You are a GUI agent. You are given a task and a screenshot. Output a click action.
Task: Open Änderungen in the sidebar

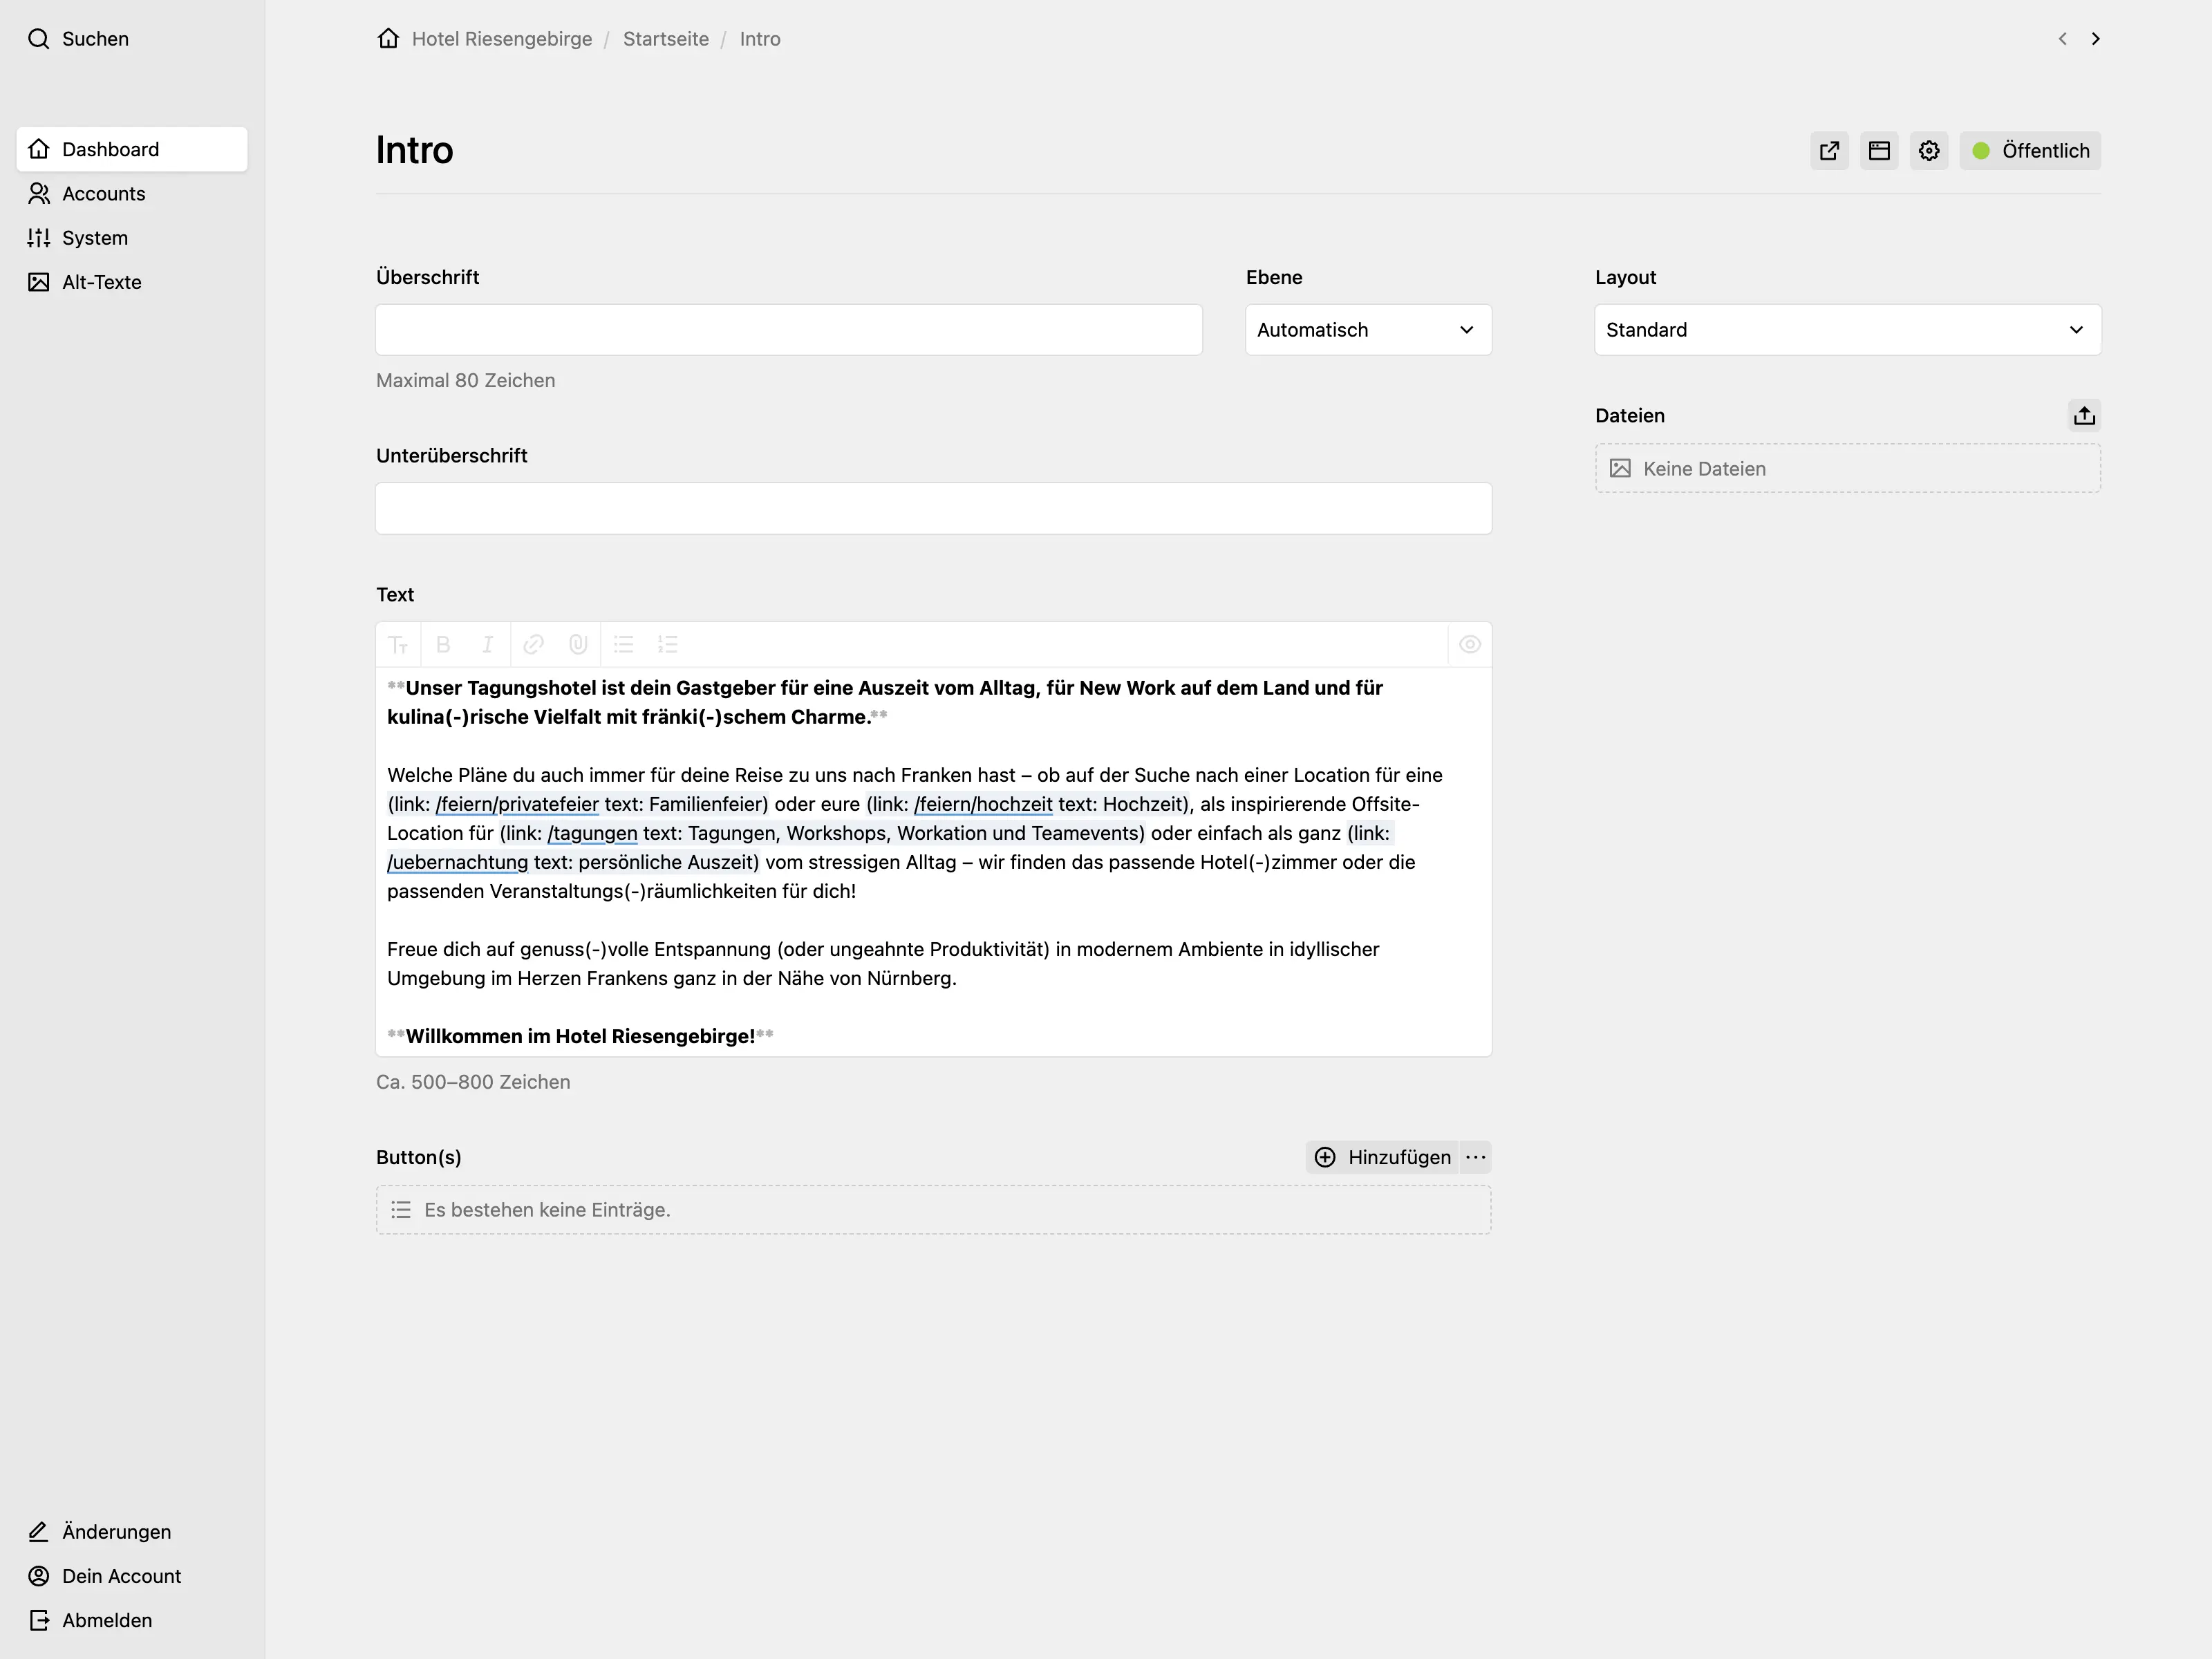132,1531
